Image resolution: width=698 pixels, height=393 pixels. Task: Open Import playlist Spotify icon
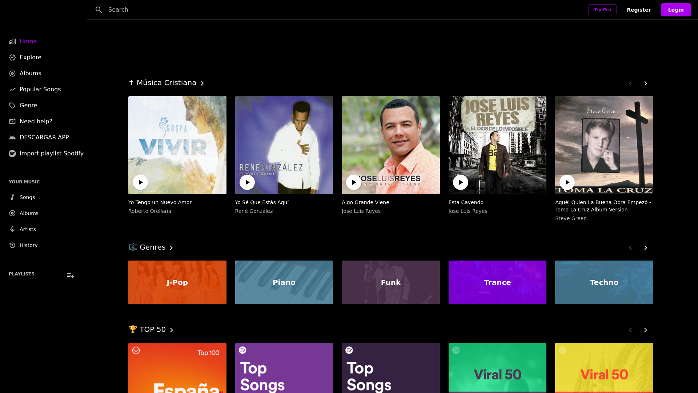(12, 154)
